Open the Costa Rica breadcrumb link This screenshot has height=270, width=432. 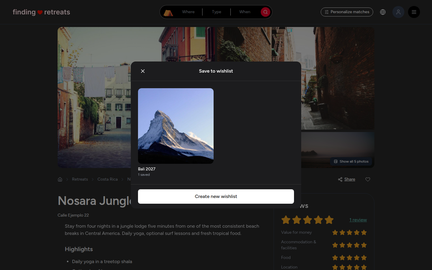point(107,179)
